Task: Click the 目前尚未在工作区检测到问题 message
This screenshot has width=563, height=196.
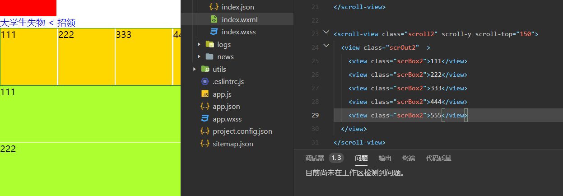Action: (x=355, y=173)
